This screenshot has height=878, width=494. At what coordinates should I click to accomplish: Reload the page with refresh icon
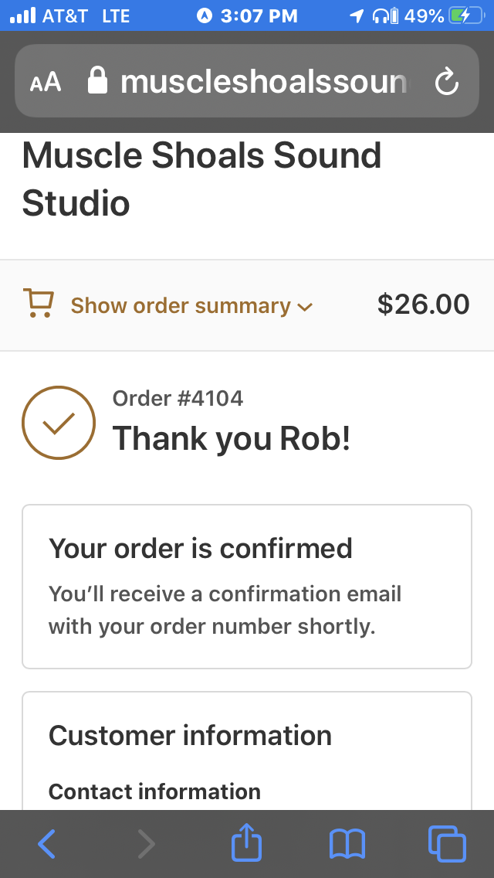click(447, 82)
